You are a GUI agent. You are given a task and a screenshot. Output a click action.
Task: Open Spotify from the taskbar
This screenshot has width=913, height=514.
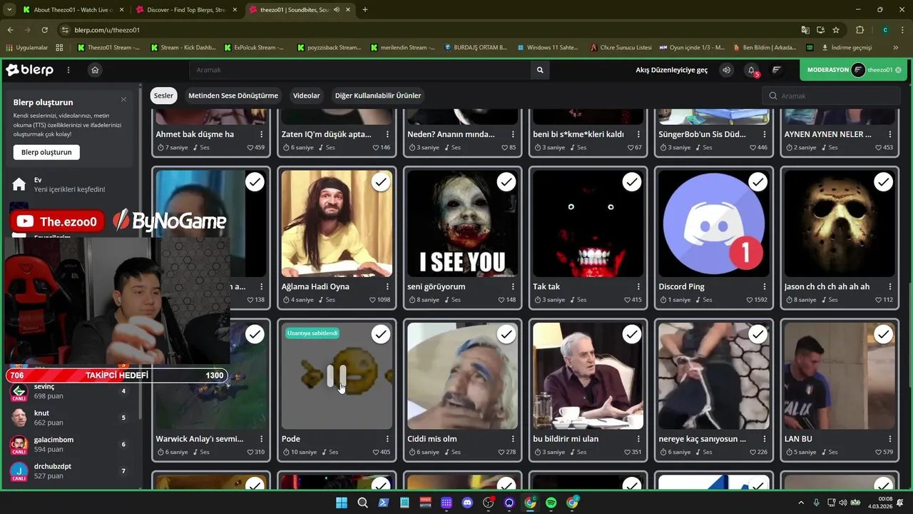[551, 503]
